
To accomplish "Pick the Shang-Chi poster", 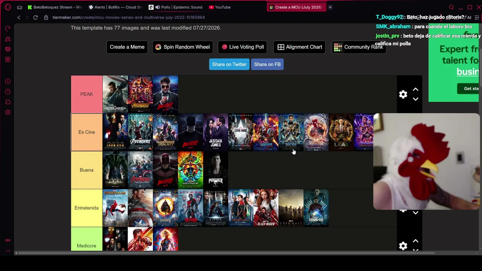I will click(316, 208).
